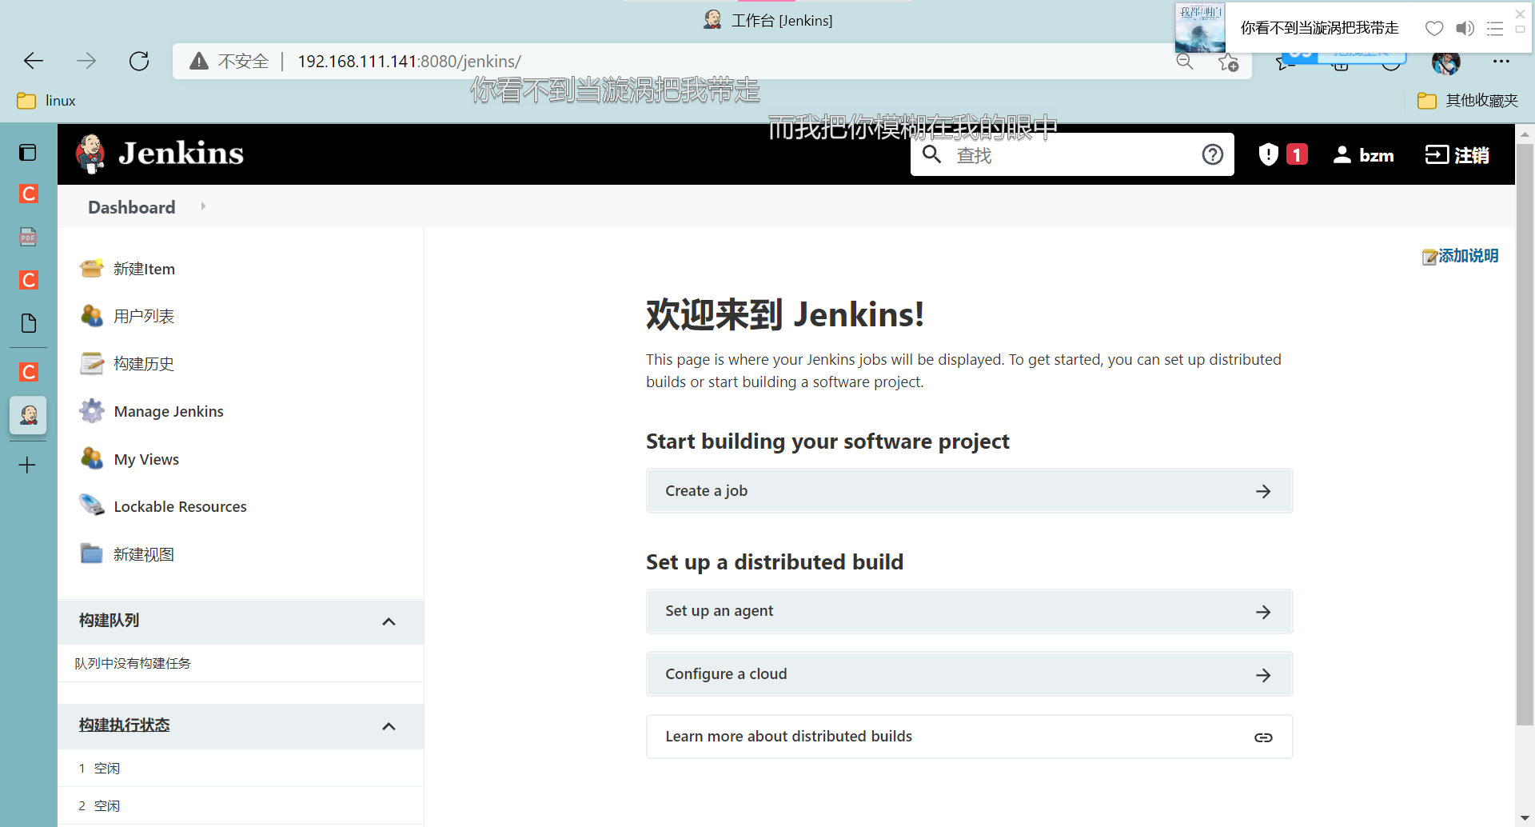Click the Jenkins logo in header
This screenshot has height=827, width=1535.
click(160, 154)
